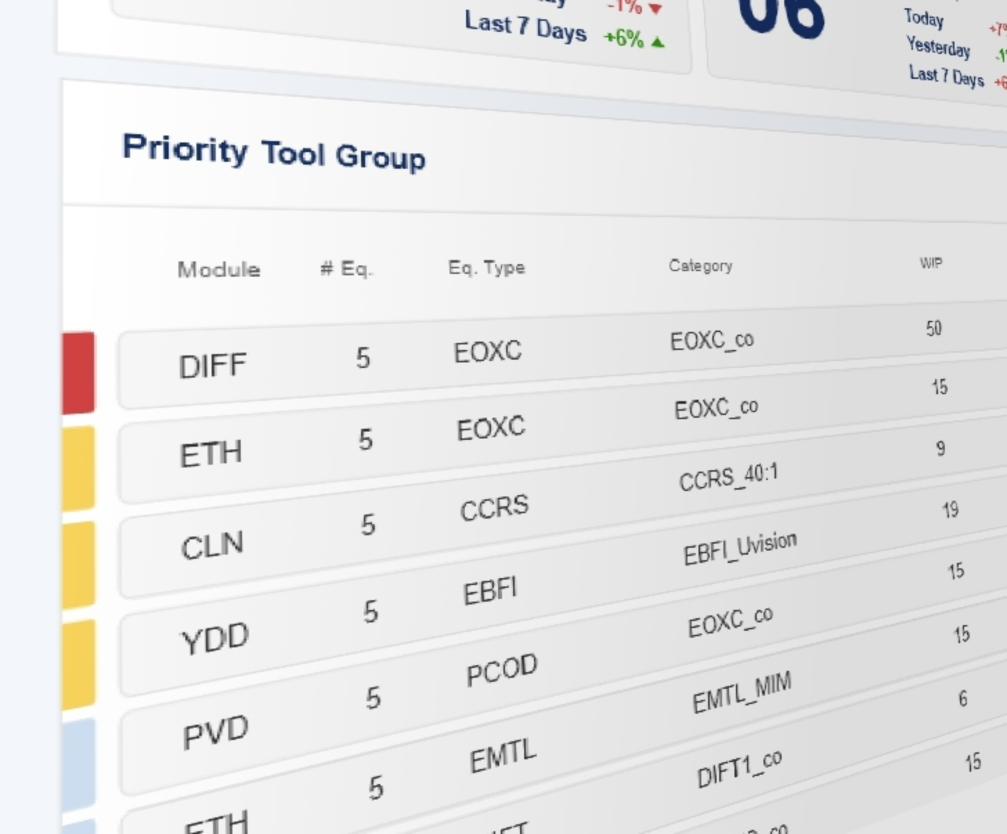Select the YDD module cell

pos(214,638)
